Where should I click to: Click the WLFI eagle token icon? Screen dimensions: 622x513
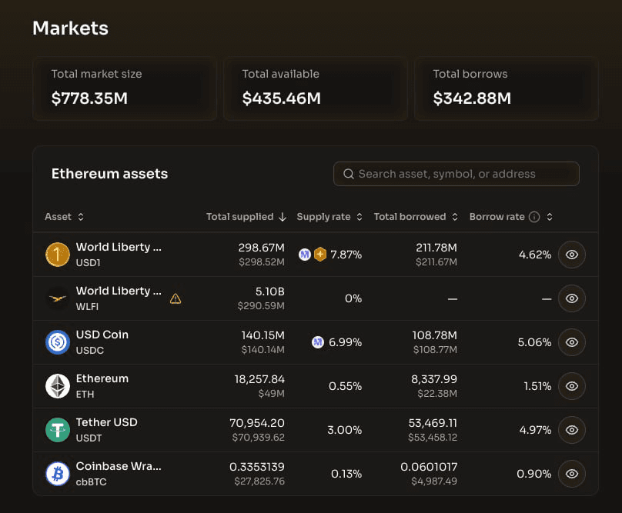tap(58, 298)
